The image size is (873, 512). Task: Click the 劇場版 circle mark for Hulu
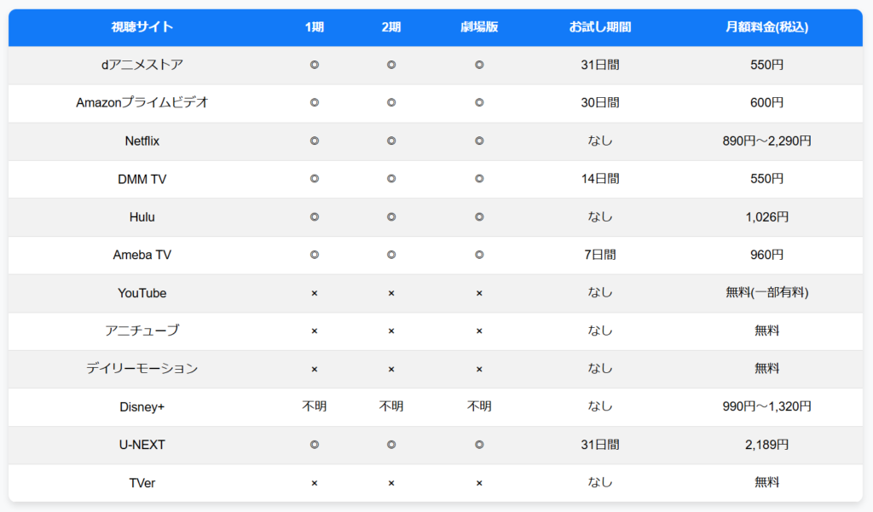[479, 216]
